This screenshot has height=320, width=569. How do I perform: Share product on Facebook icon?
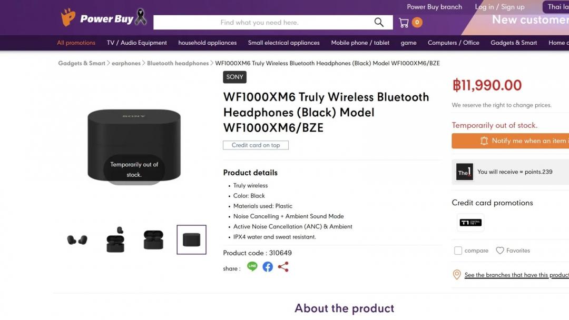point(268,267)
